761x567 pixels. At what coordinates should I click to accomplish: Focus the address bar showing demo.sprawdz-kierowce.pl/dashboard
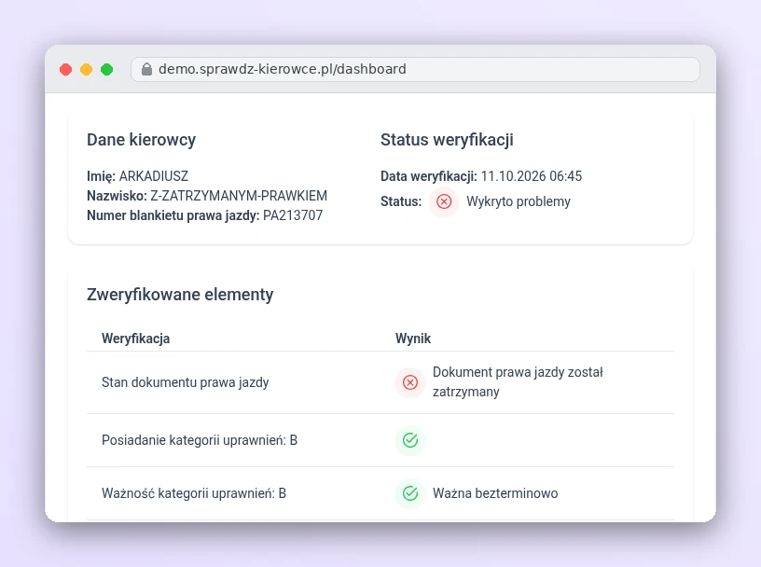tap(415, 69)
